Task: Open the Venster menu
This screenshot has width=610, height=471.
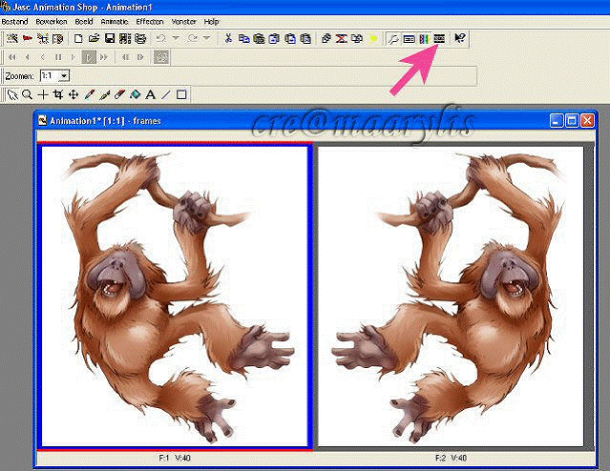Action: [183, 22]
